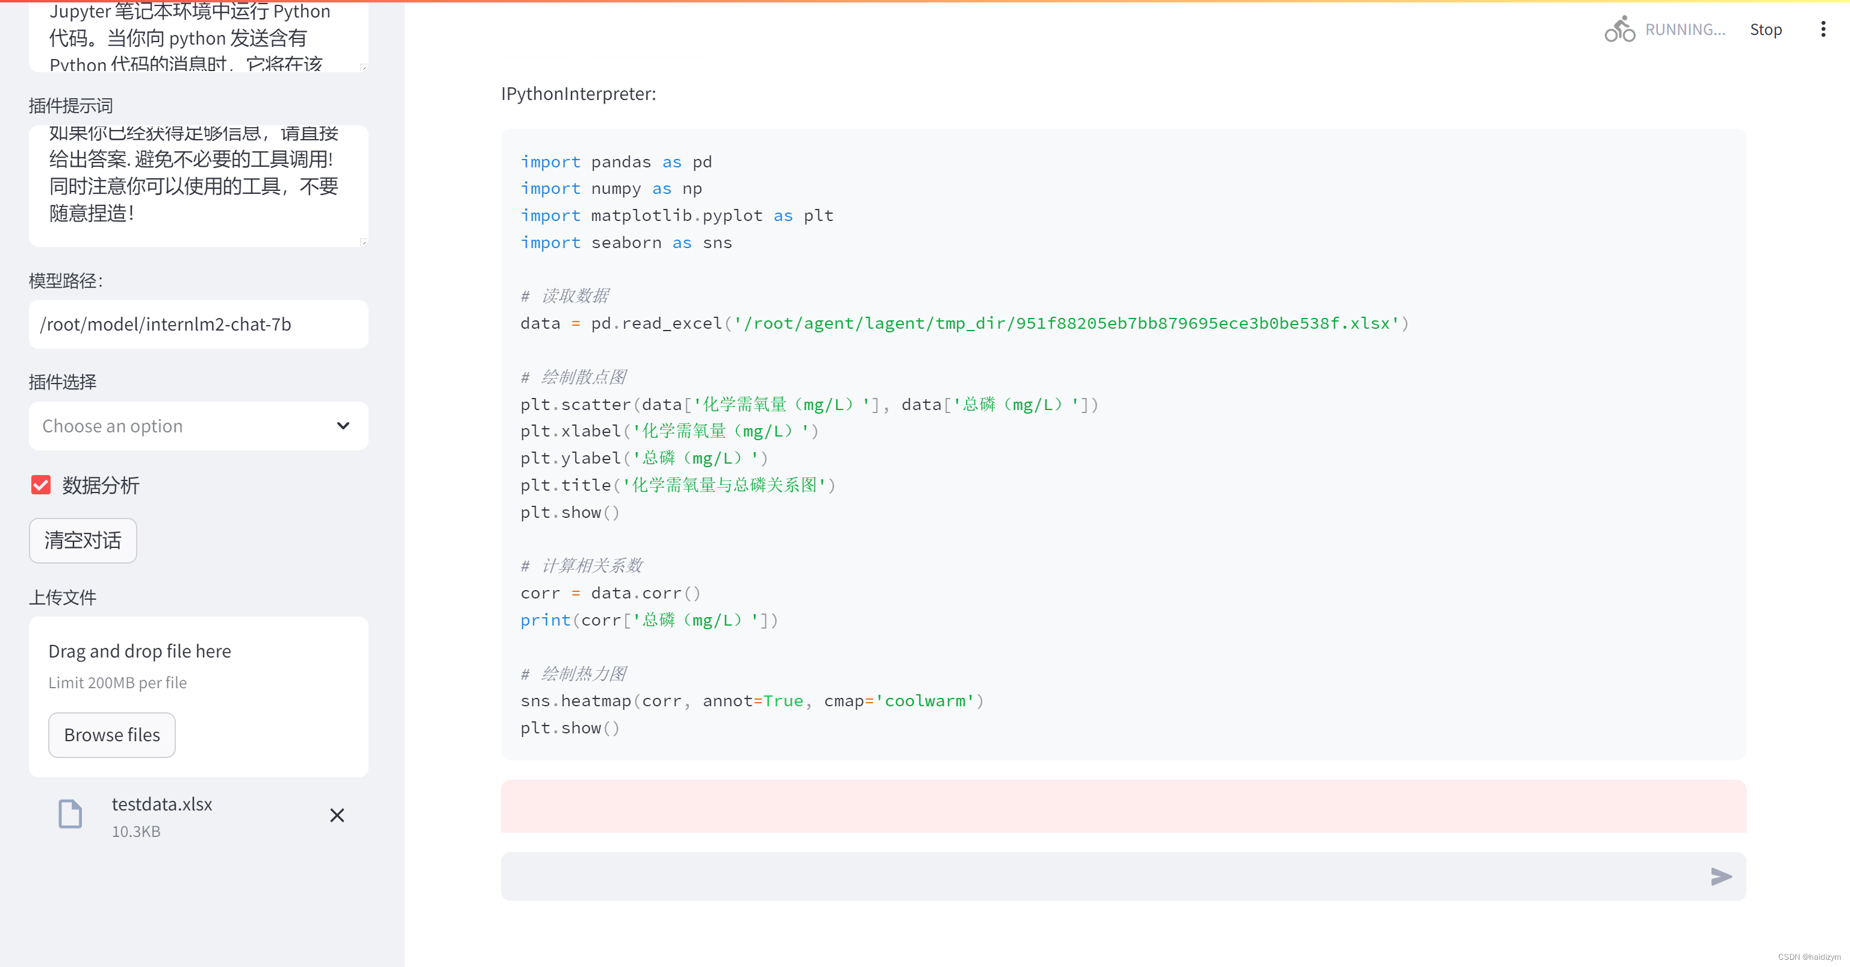Expand the 插件选择 chevron

coord(343,426)
